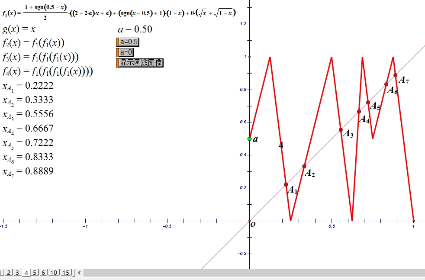Select the origin point O
Image resolution: width=425 pixels, height=280 pixels.
[x=250, y=221]
